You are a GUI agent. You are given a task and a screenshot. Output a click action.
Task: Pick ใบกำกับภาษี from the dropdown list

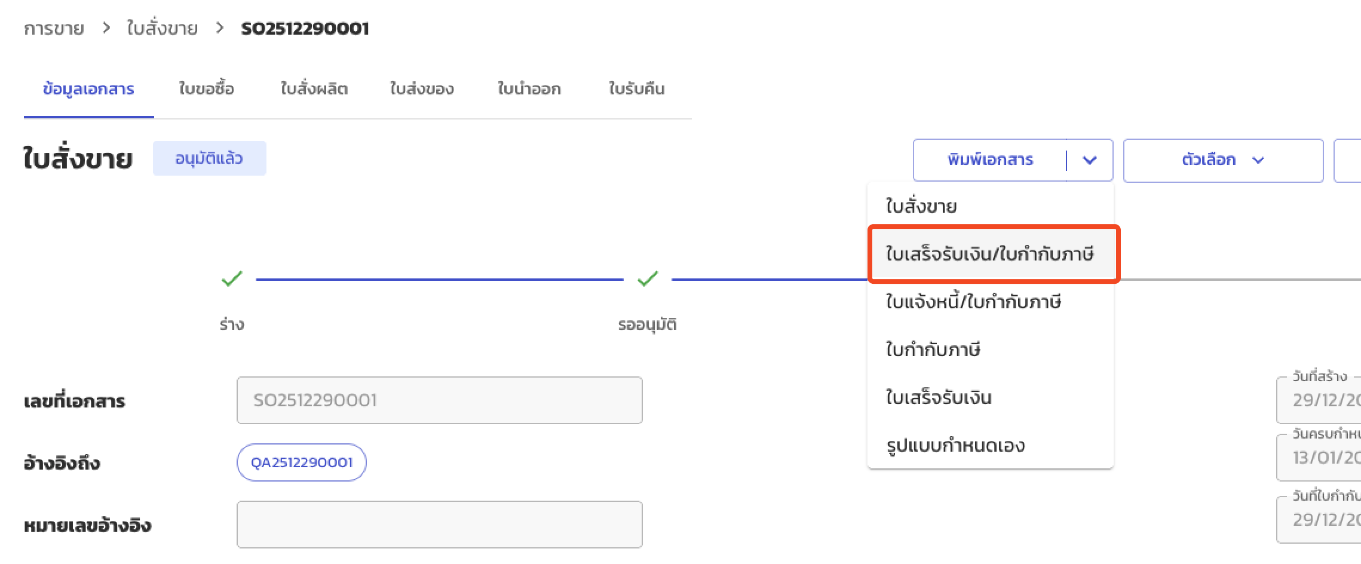933,350
